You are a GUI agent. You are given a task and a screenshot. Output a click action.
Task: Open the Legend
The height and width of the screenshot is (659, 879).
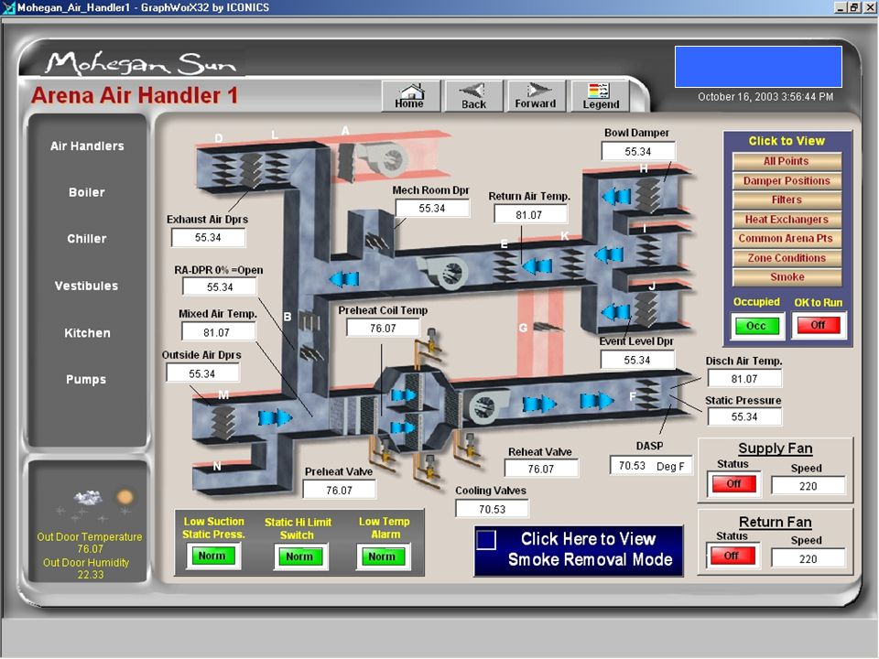point(601,96)
